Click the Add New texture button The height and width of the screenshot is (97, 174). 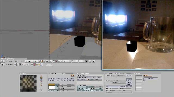[x=151, y=78]
